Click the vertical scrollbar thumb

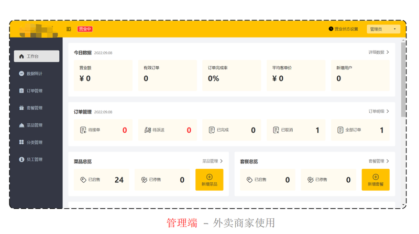[403, 79]
